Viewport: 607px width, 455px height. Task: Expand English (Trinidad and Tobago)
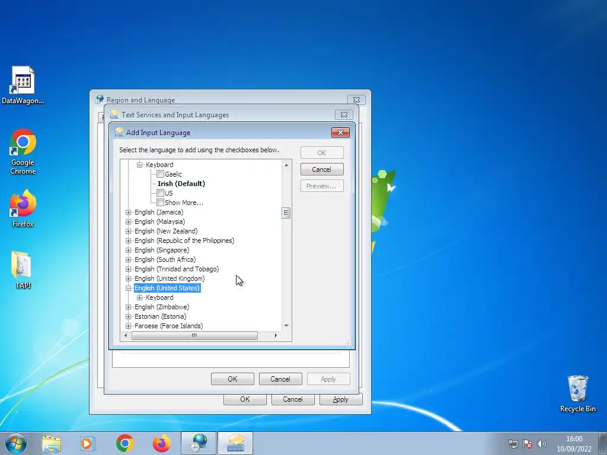pos(128,269)
